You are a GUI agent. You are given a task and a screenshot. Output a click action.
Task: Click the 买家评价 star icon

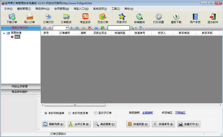(x=122, y=18)
